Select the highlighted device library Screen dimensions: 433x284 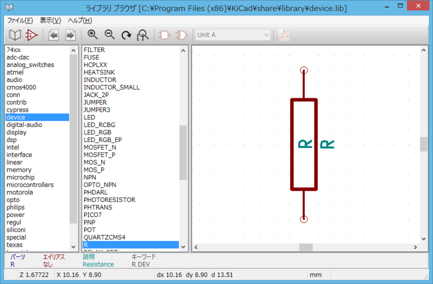pos(37,117)
